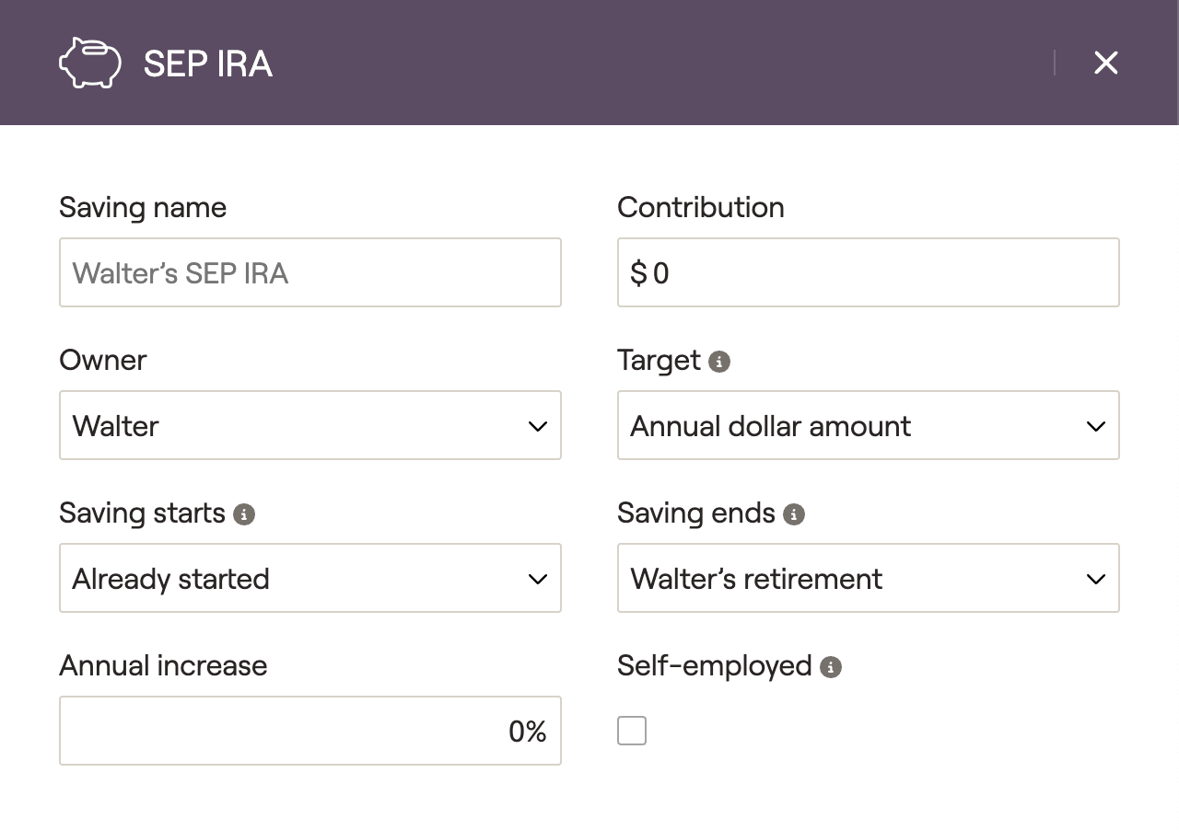The width and height of the screenshot is (1179, 830).
Task: Show info tooltip next to Target
Action: pos(719,362)
